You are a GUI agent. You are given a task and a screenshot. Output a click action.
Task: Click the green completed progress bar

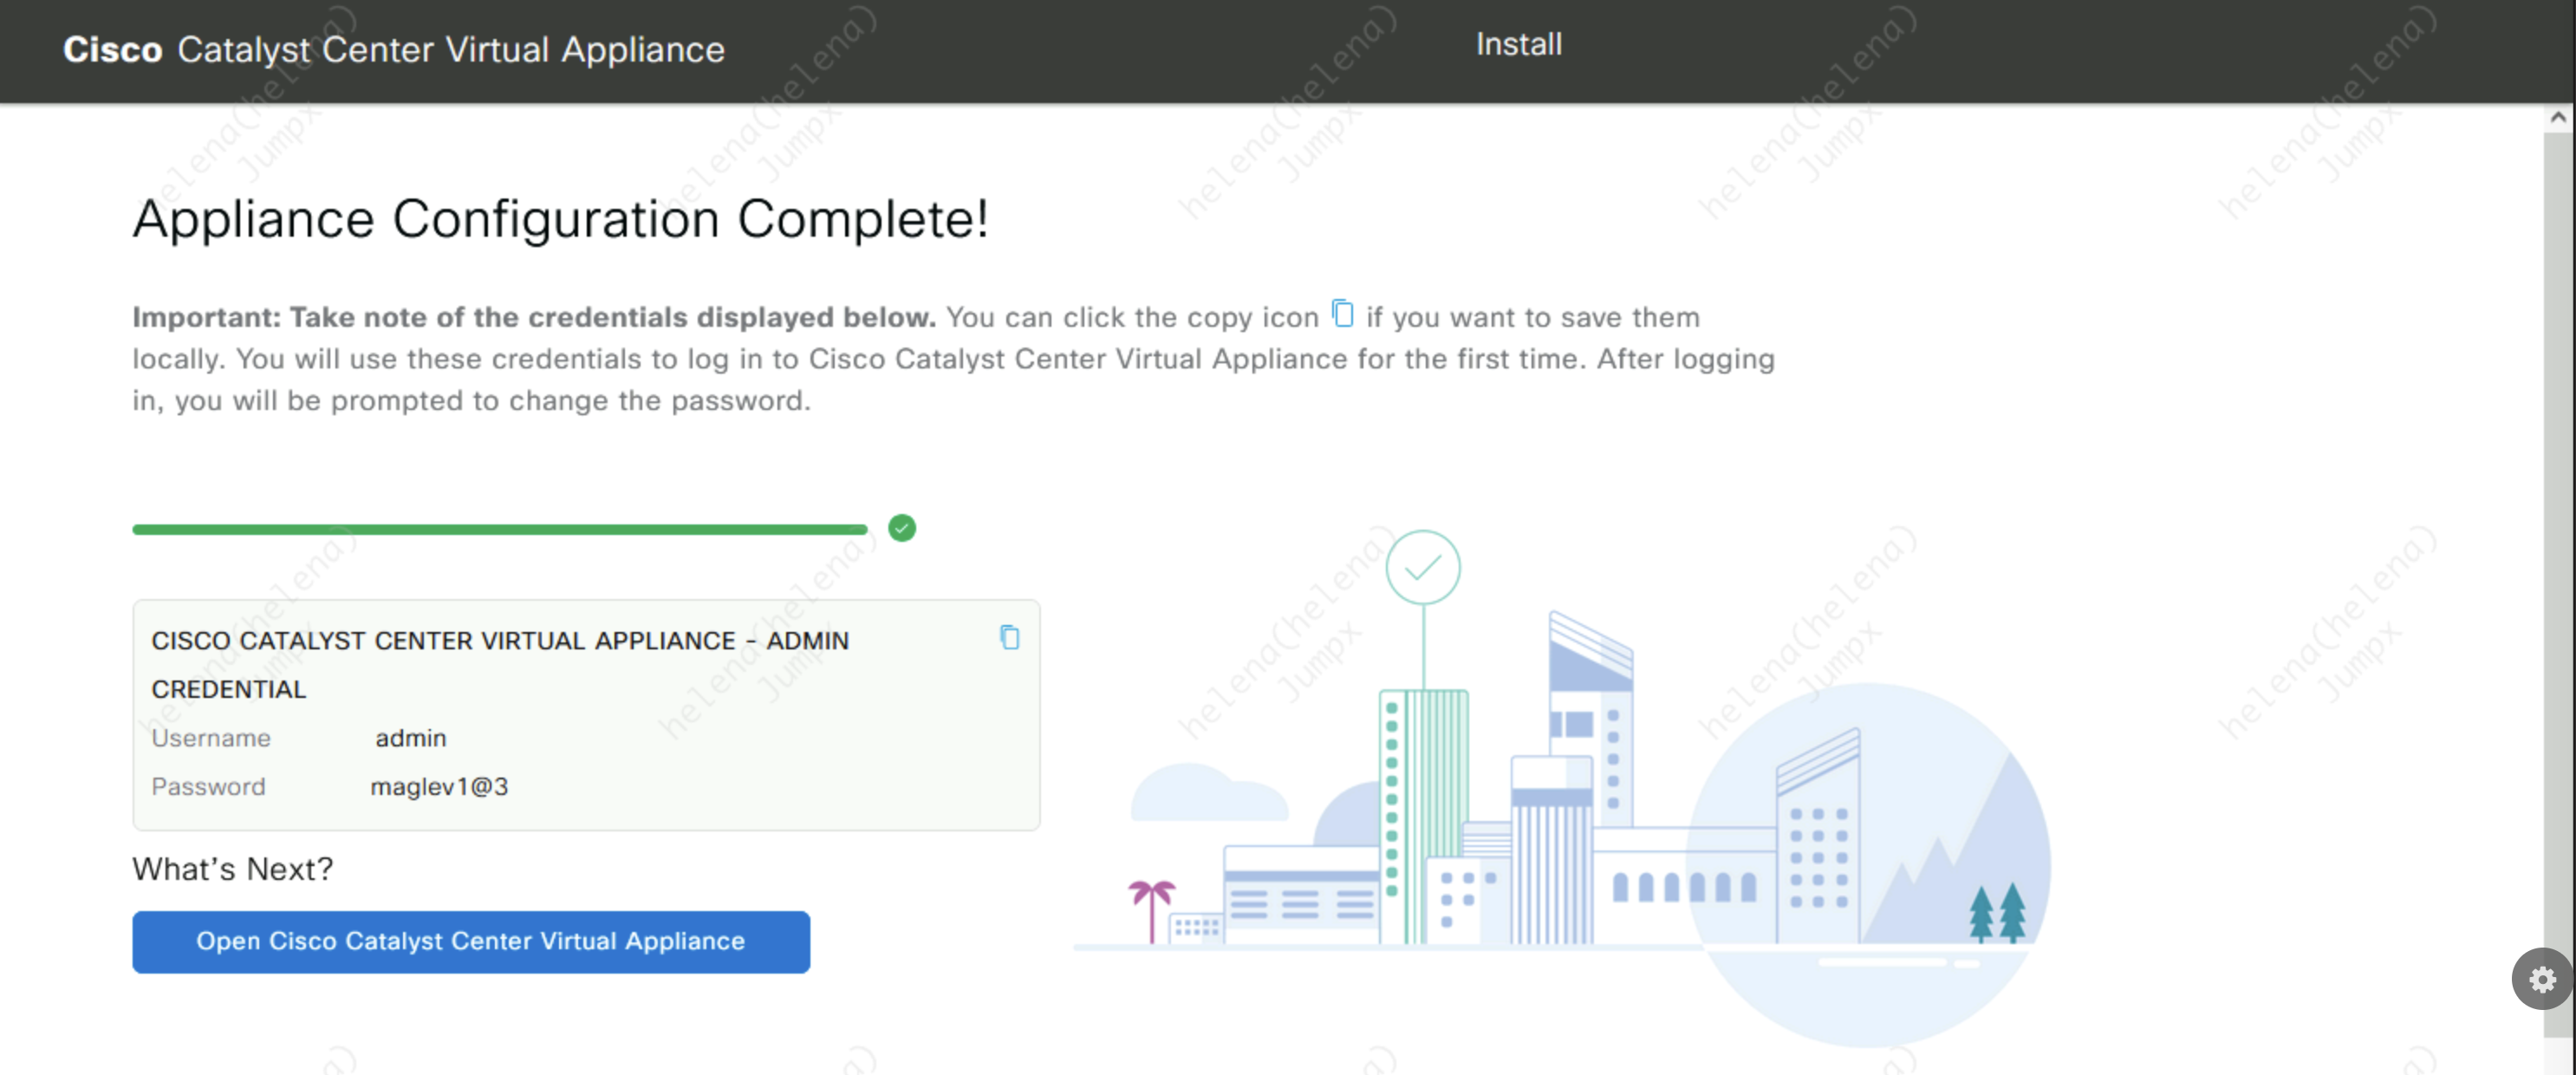499,529
